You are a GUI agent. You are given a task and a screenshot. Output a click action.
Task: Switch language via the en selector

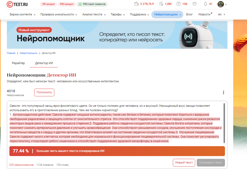(x=221, y=15)
